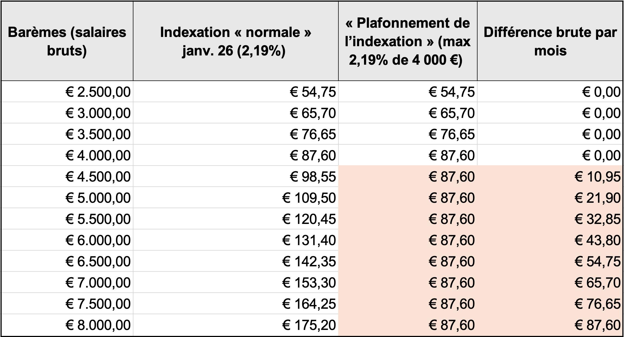
Task: Select the capped € 87,60 cell in the € 7.000,00 row
Action: [451, 283]
